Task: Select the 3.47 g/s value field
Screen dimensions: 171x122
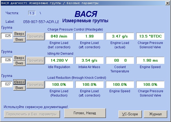Action: click(120, 36)
